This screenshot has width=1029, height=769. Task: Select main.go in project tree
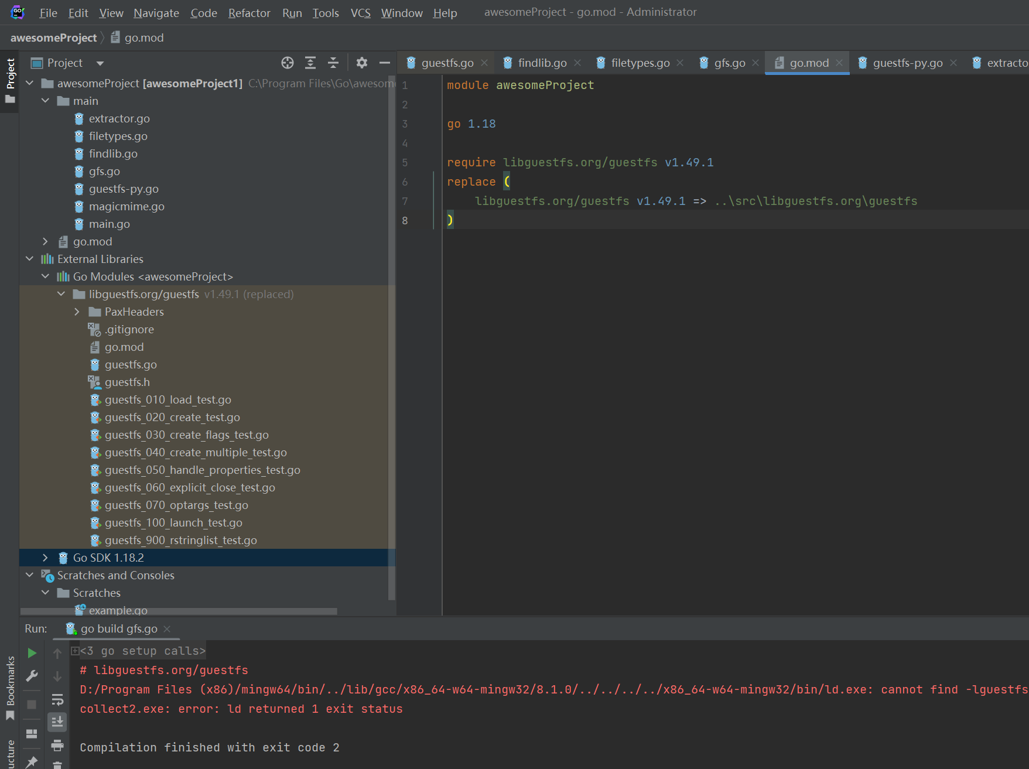pos(110,224)
